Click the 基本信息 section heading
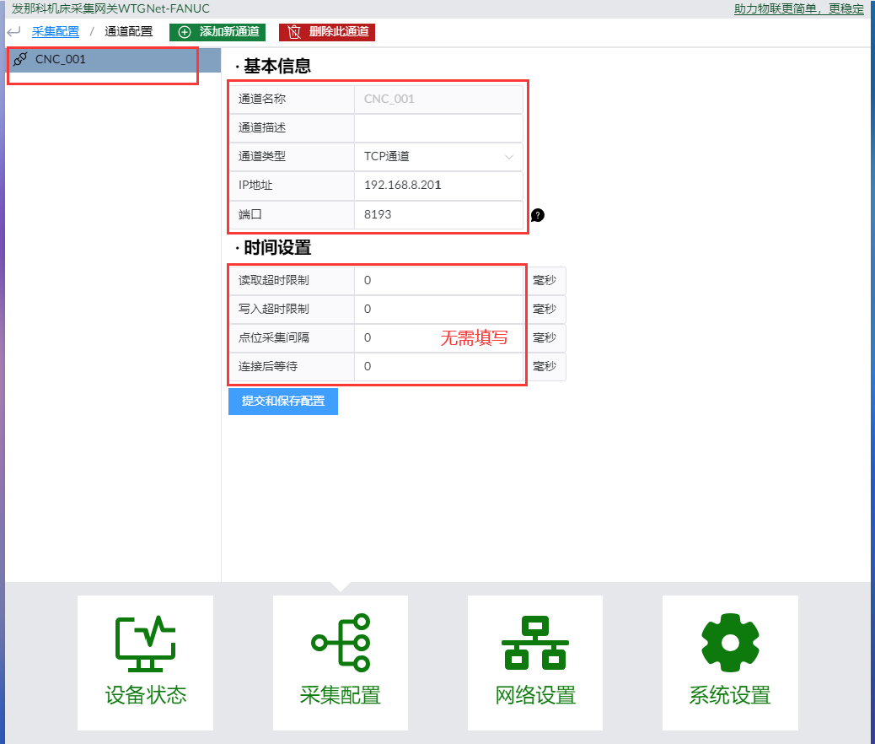Image resolution: width=875 pixels, height=744 pixels. click(277, 66)
